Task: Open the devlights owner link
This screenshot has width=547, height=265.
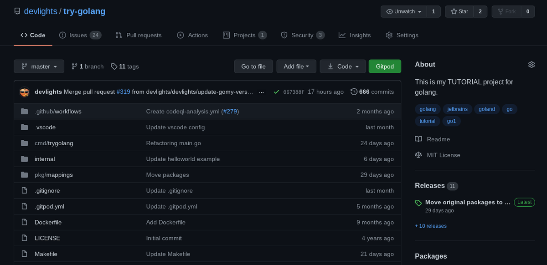Action: pyautogui.click(x=41, y=11)
